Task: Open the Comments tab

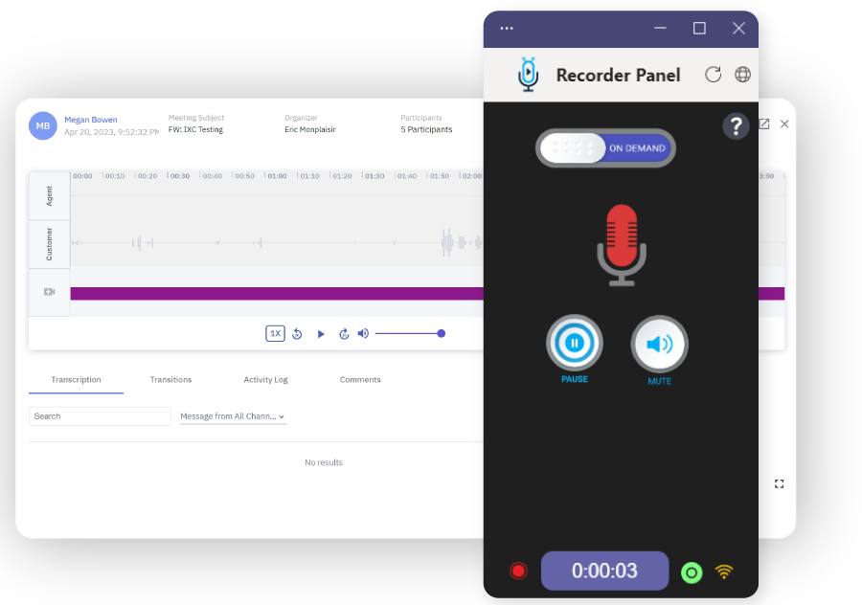Action: 360,380
